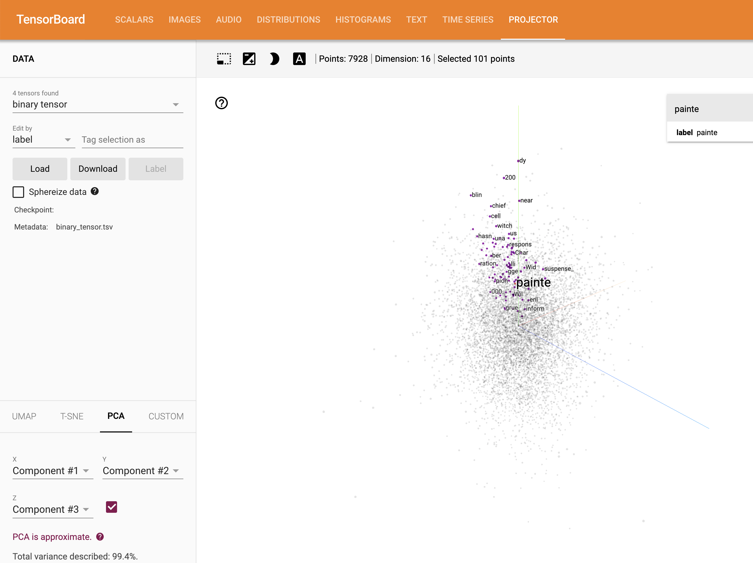
Task: Open Edit by label dropdown
Action: [43, 140]
